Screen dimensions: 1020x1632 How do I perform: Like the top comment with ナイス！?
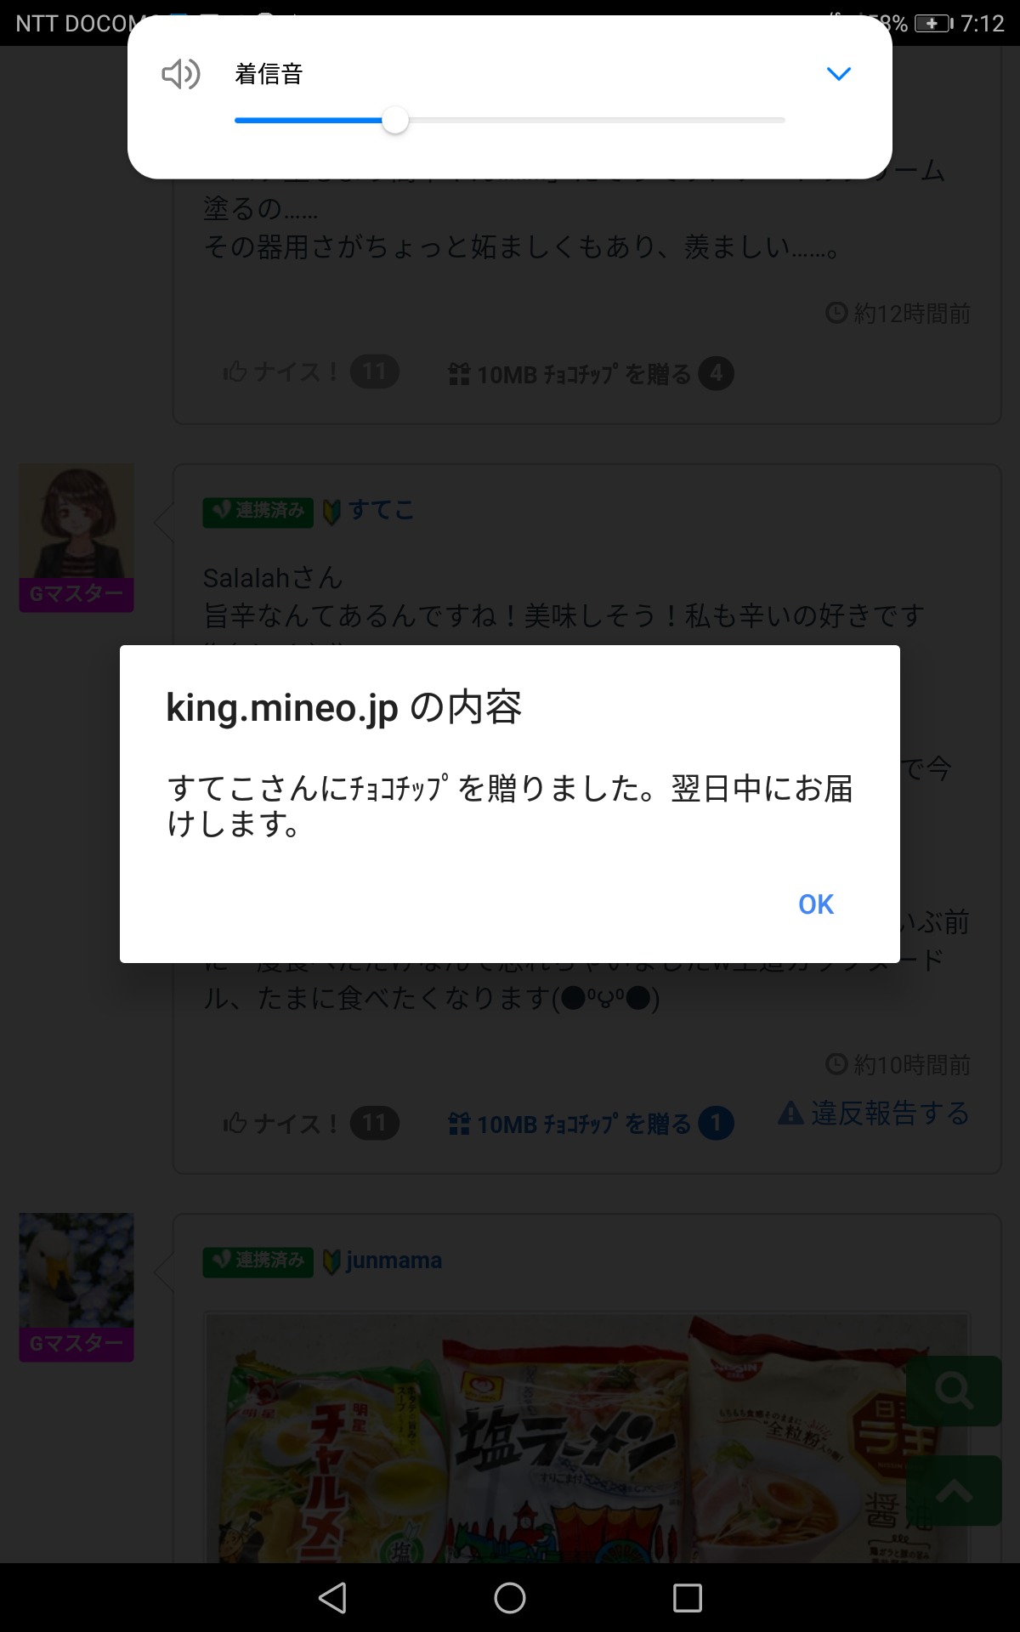coord(310,371)
